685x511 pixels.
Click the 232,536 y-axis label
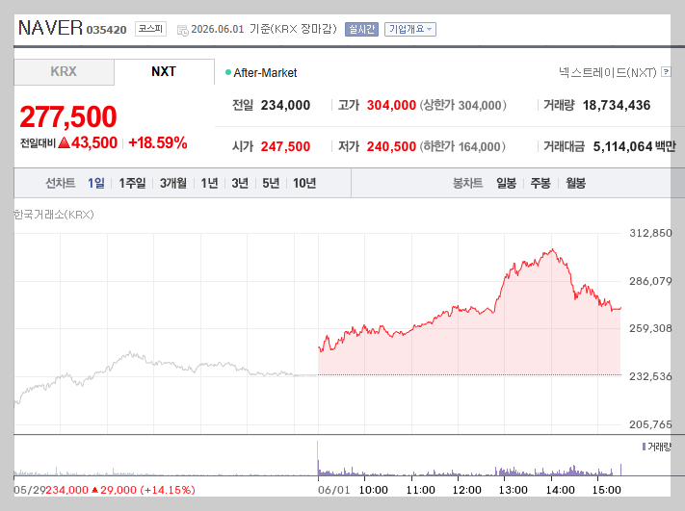click(x=650, y=376)
